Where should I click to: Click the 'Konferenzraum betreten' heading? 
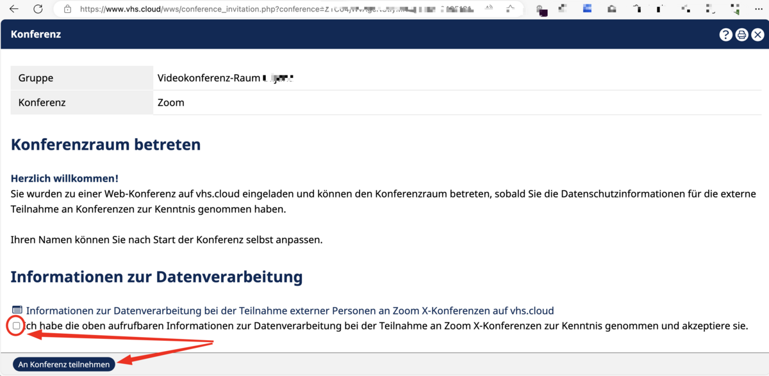tap(106, 145)
